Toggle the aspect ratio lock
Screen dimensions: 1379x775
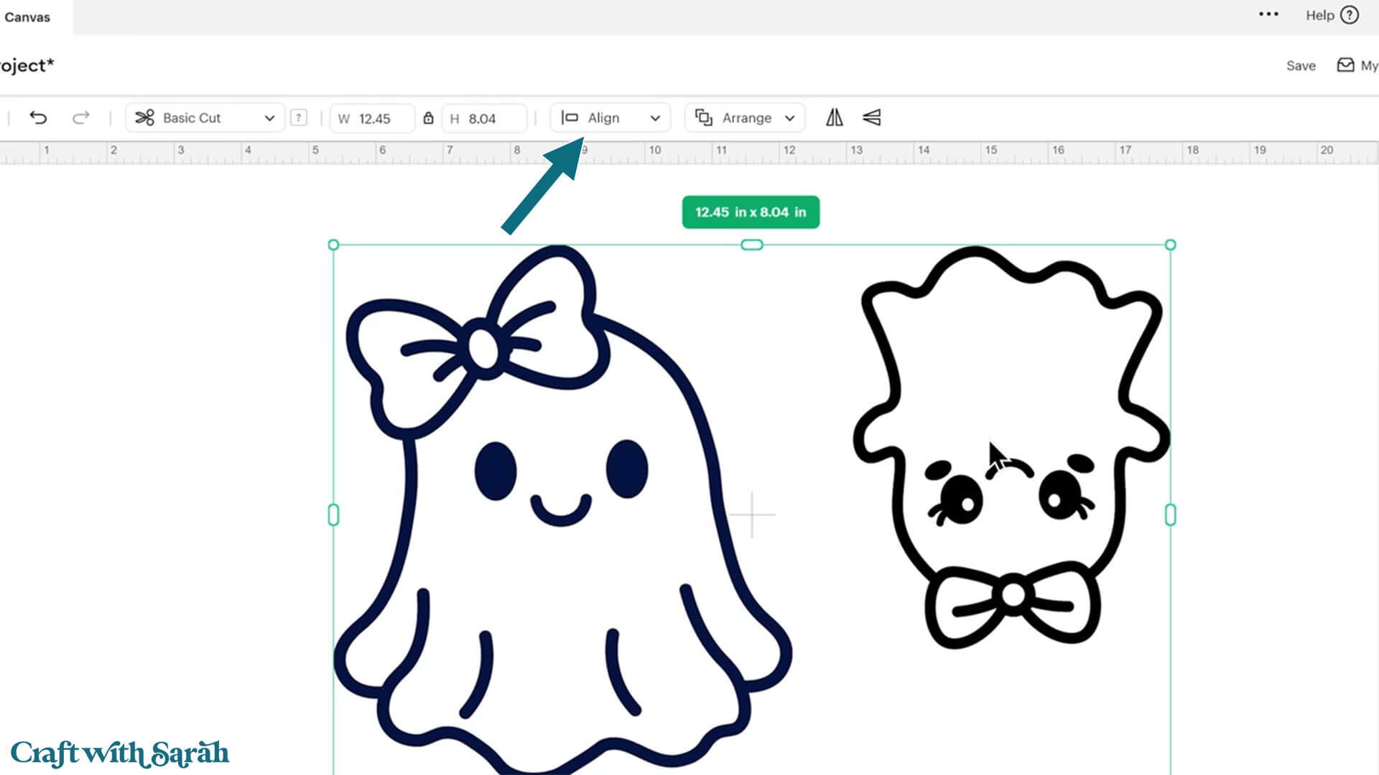428,118
